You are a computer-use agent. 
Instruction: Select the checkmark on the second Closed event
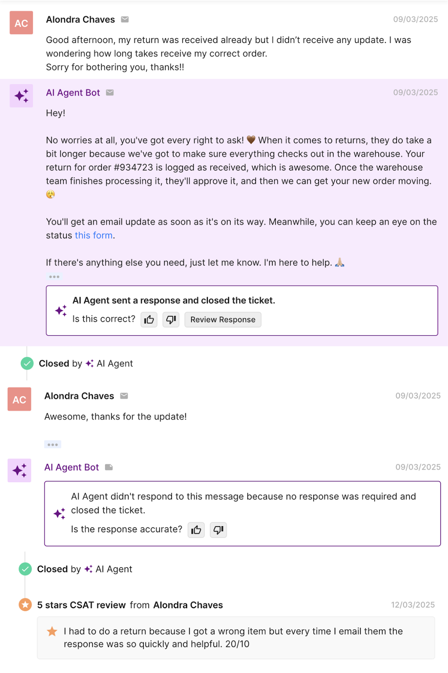click(x=25, y=569)
